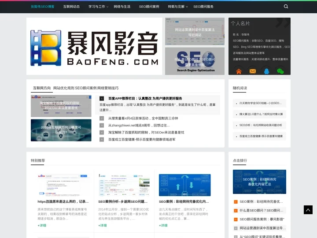The height and width of the screenshot is (238, 317).
Task: Open the 互联网动态 menu item
Action: tap(71, 7)
